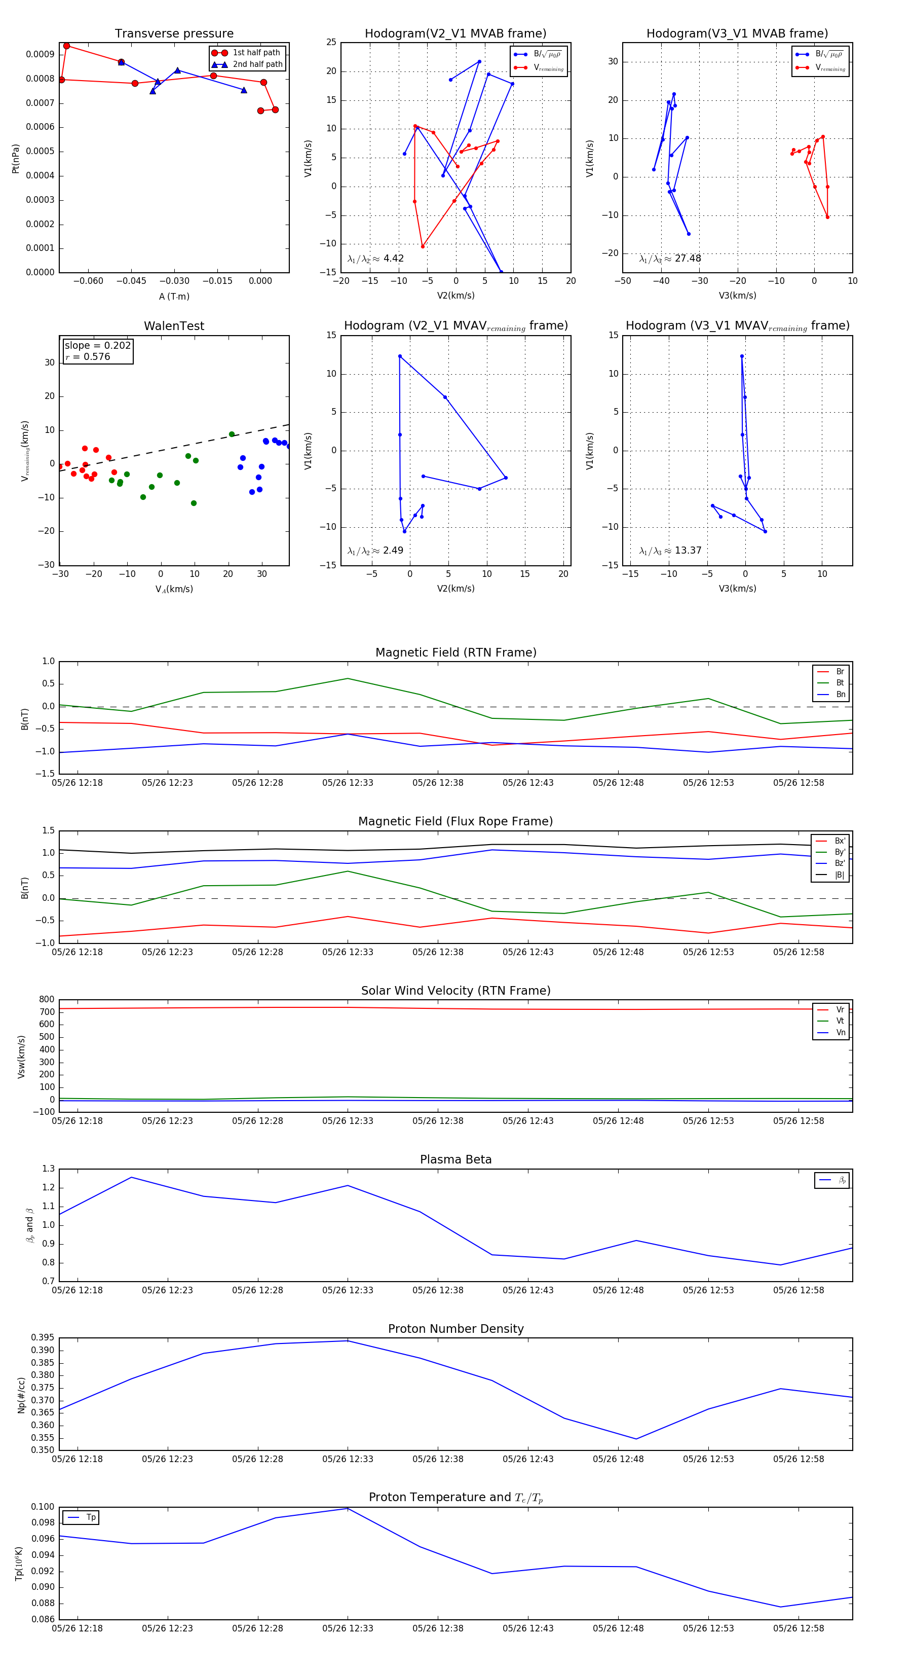Select the 'Bt' legend entry
This screenshot has width=912, height=1673.
click(831, 683)
